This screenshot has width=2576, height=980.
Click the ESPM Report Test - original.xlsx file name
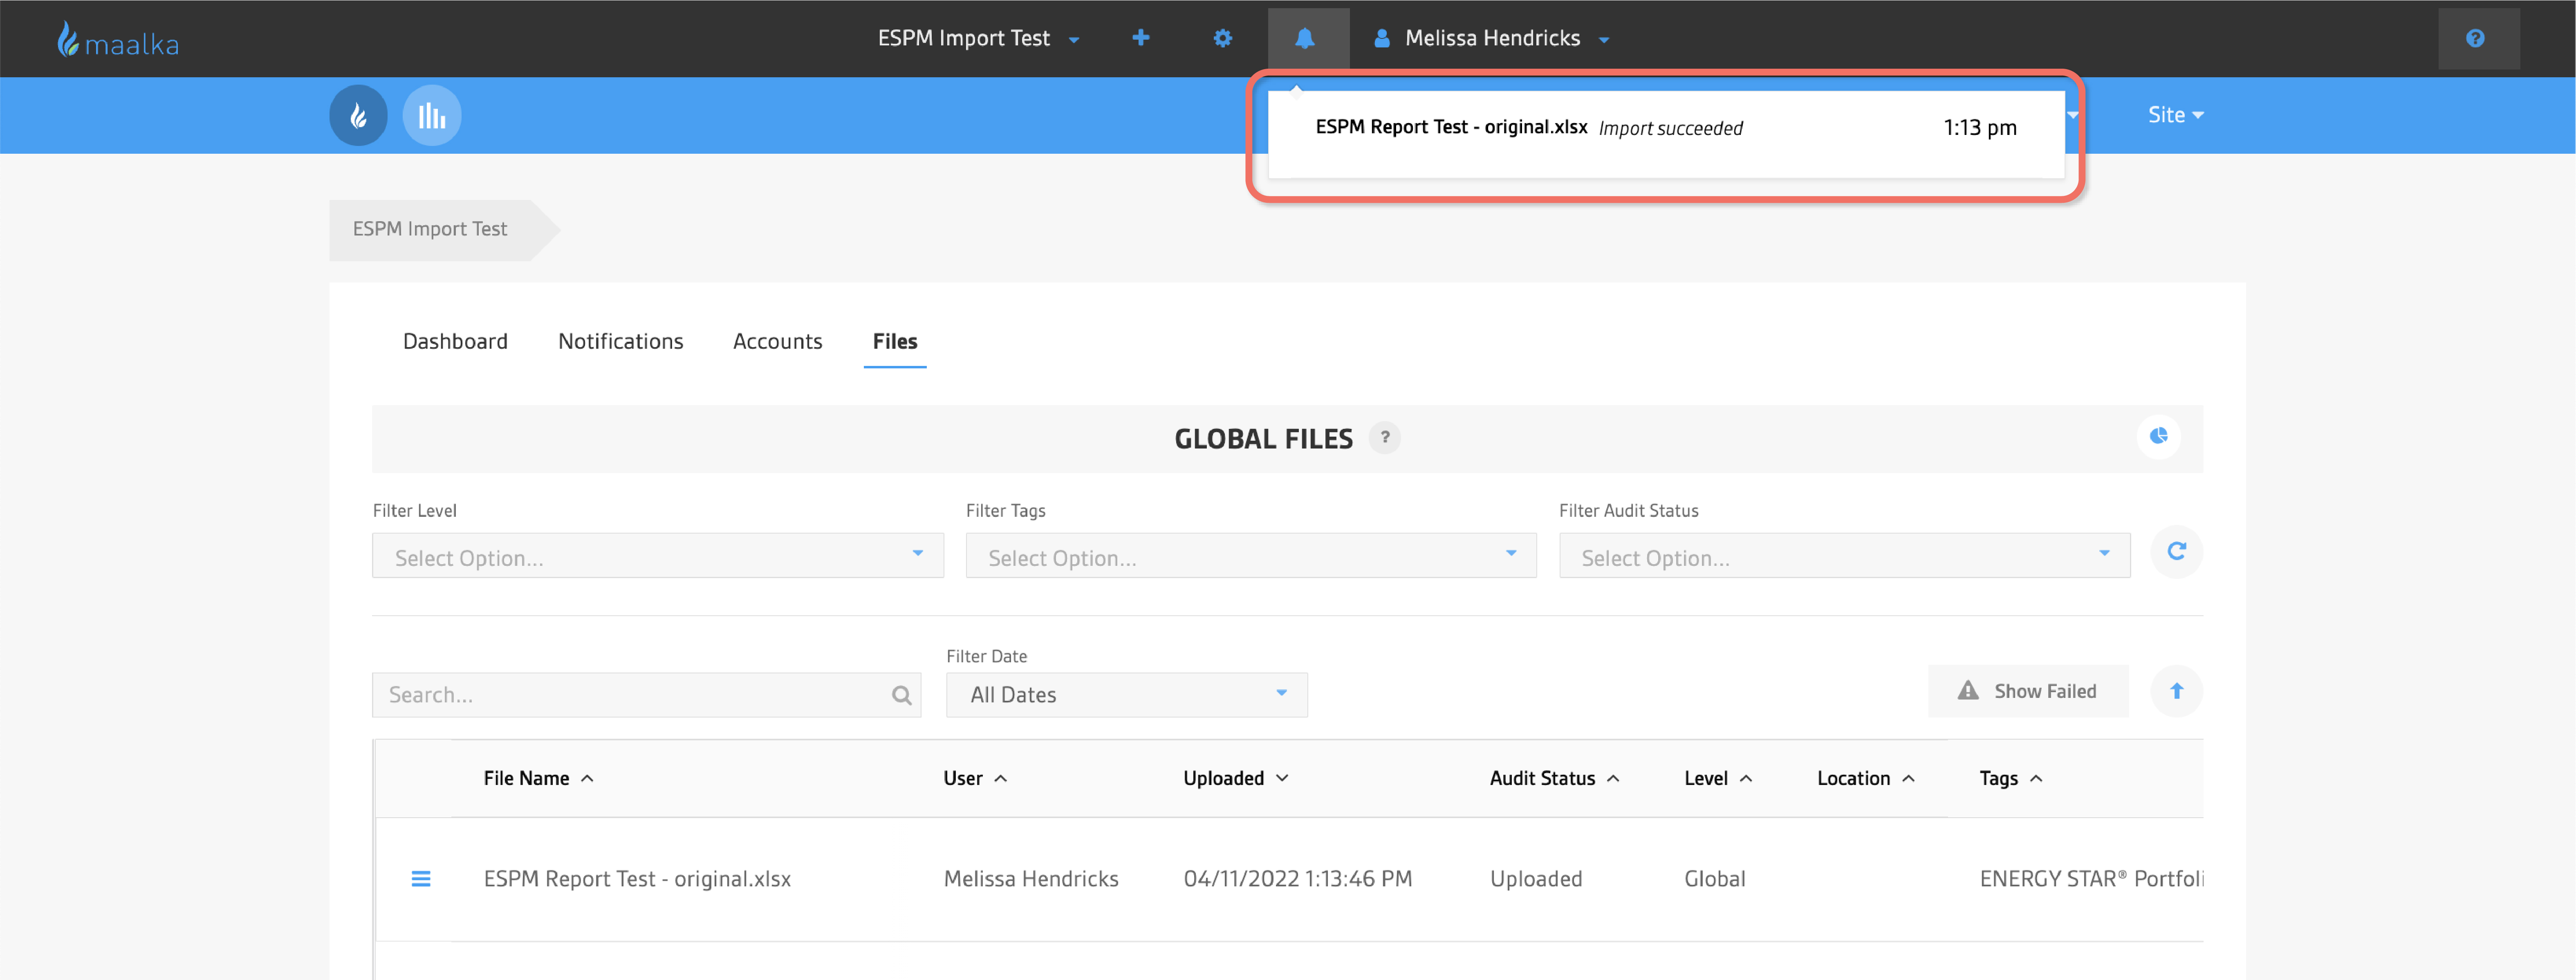(x=637, y=879)
